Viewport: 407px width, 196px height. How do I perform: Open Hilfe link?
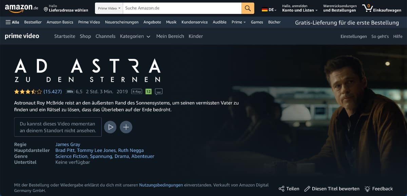point(398,36)
